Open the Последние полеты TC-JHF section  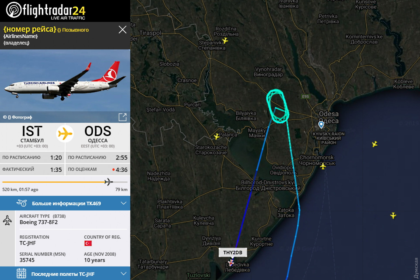pos(65,273)
